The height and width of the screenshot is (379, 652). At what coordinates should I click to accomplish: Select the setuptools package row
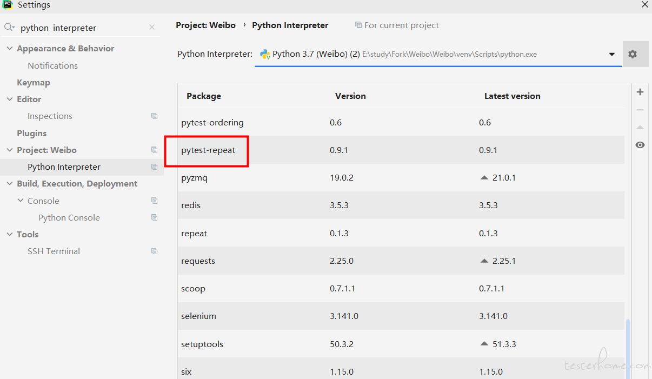click(x=401, y=344)
